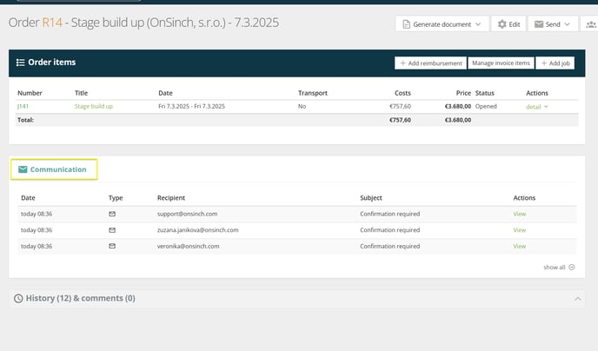Click the total price €3.680,00 in Total row
The width and height of the screenshot is (598, 351).
coord(458,120)
